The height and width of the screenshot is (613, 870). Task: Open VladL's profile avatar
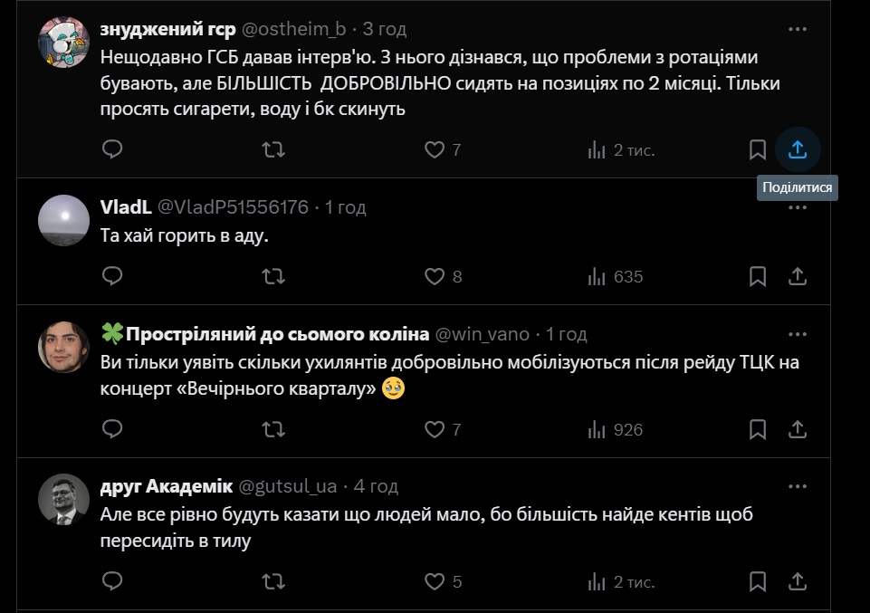click(x=64, y=219)
